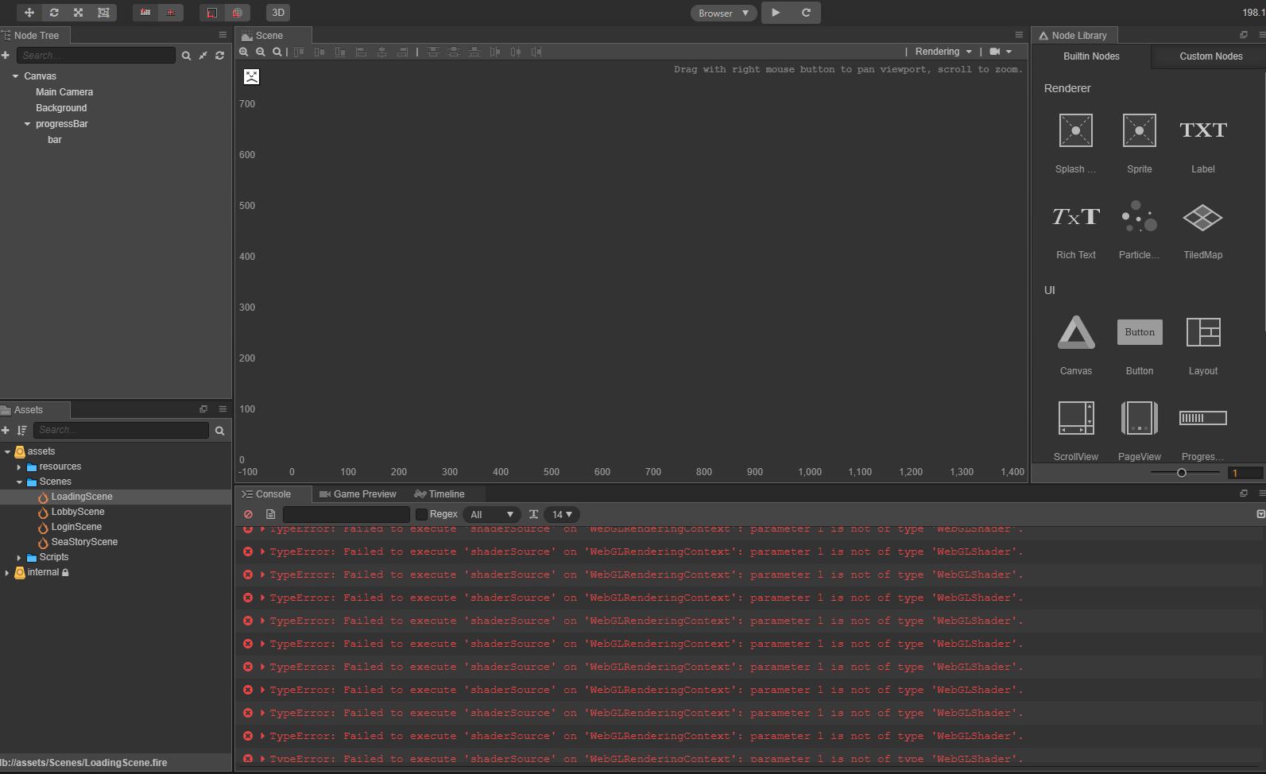
Task: Select the Rotate transform tool
Action: coord(54,13)
